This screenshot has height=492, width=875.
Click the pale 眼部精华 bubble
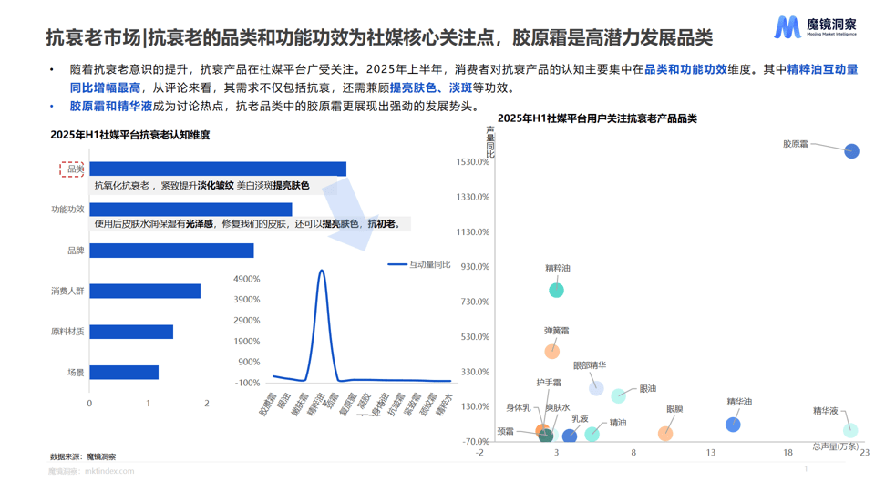pos(596,388)
